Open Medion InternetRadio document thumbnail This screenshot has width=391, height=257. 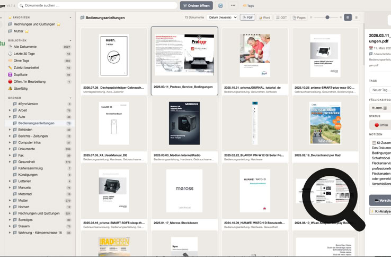click(x=184, y=123)
